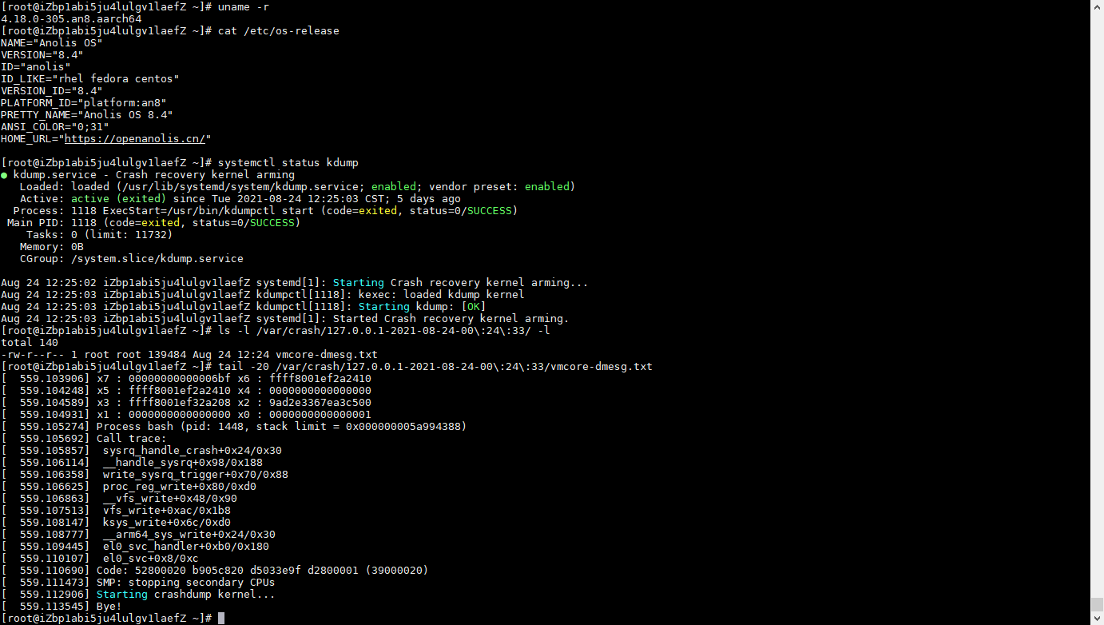Click kernel version 4.18.0-305.an8.aarch64 output
Screen dimensions: 1104x625
point(71,18)
